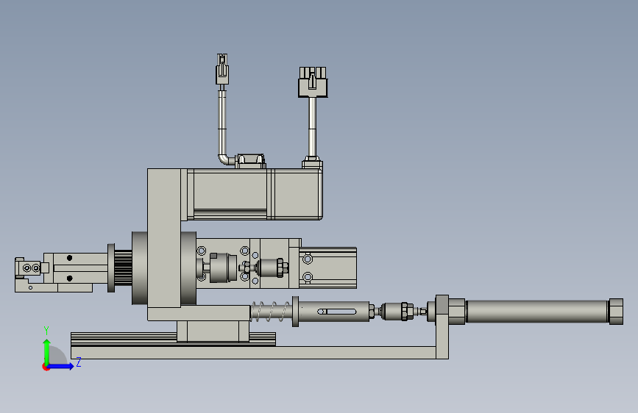Select the coil spring on the shaft

tap(271, 312)
